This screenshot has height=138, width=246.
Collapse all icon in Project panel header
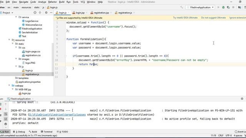point(40,13)
